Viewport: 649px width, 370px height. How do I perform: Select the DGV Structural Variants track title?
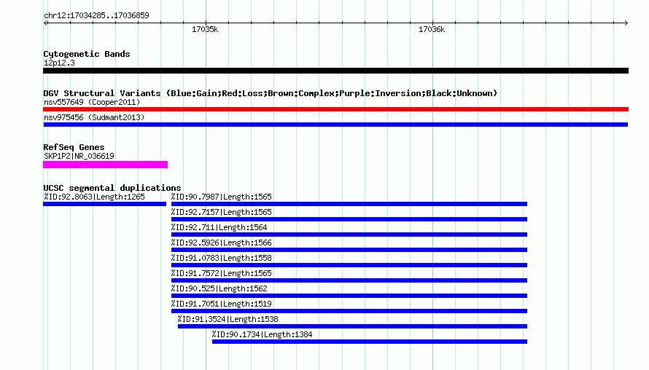point(271,93)
